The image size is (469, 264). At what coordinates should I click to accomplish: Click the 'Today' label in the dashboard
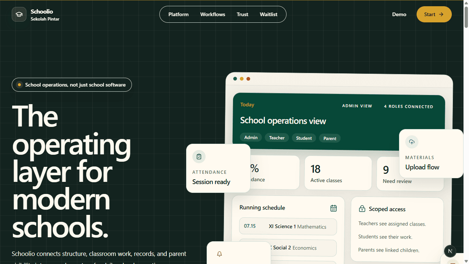(247, 104)
